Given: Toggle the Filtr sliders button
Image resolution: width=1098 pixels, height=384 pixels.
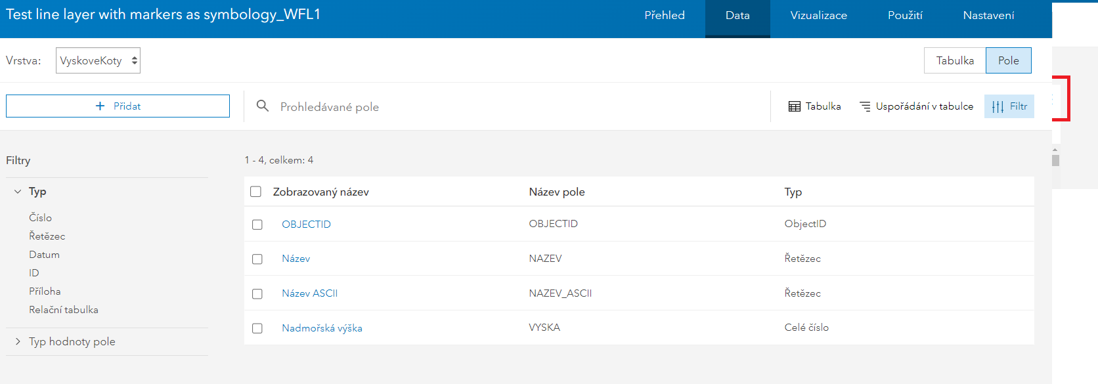Looking at the screenshot, I should [x=1009, y=106].
